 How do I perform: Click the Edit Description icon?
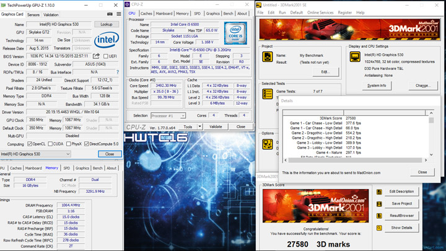tap(379, 192)
